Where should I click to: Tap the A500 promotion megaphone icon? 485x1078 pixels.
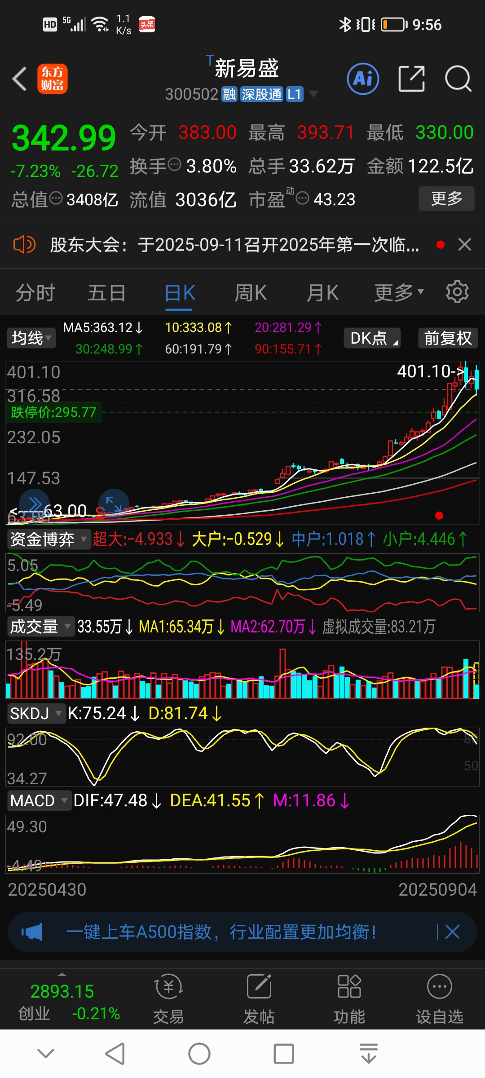coord(31,932)
